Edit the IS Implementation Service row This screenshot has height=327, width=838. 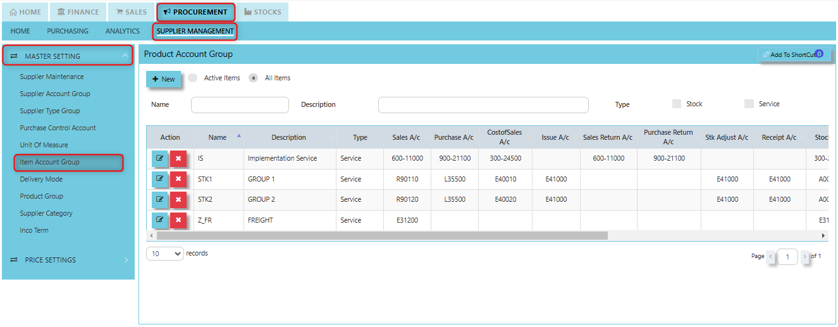[160, 158]
